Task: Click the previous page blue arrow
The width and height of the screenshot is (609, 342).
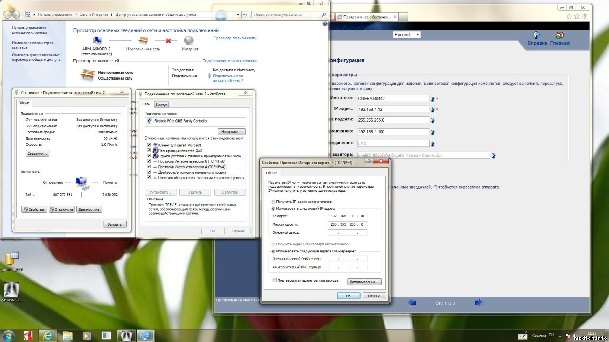Action: 412,303
